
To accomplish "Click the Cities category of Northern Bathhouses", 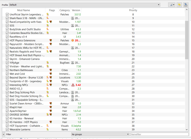I will (65, 70).
